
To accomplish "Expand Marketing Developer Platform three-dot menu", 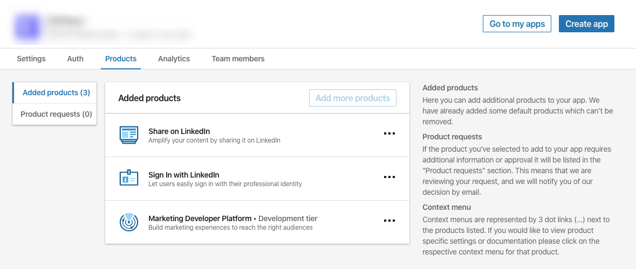I will 389,221.
